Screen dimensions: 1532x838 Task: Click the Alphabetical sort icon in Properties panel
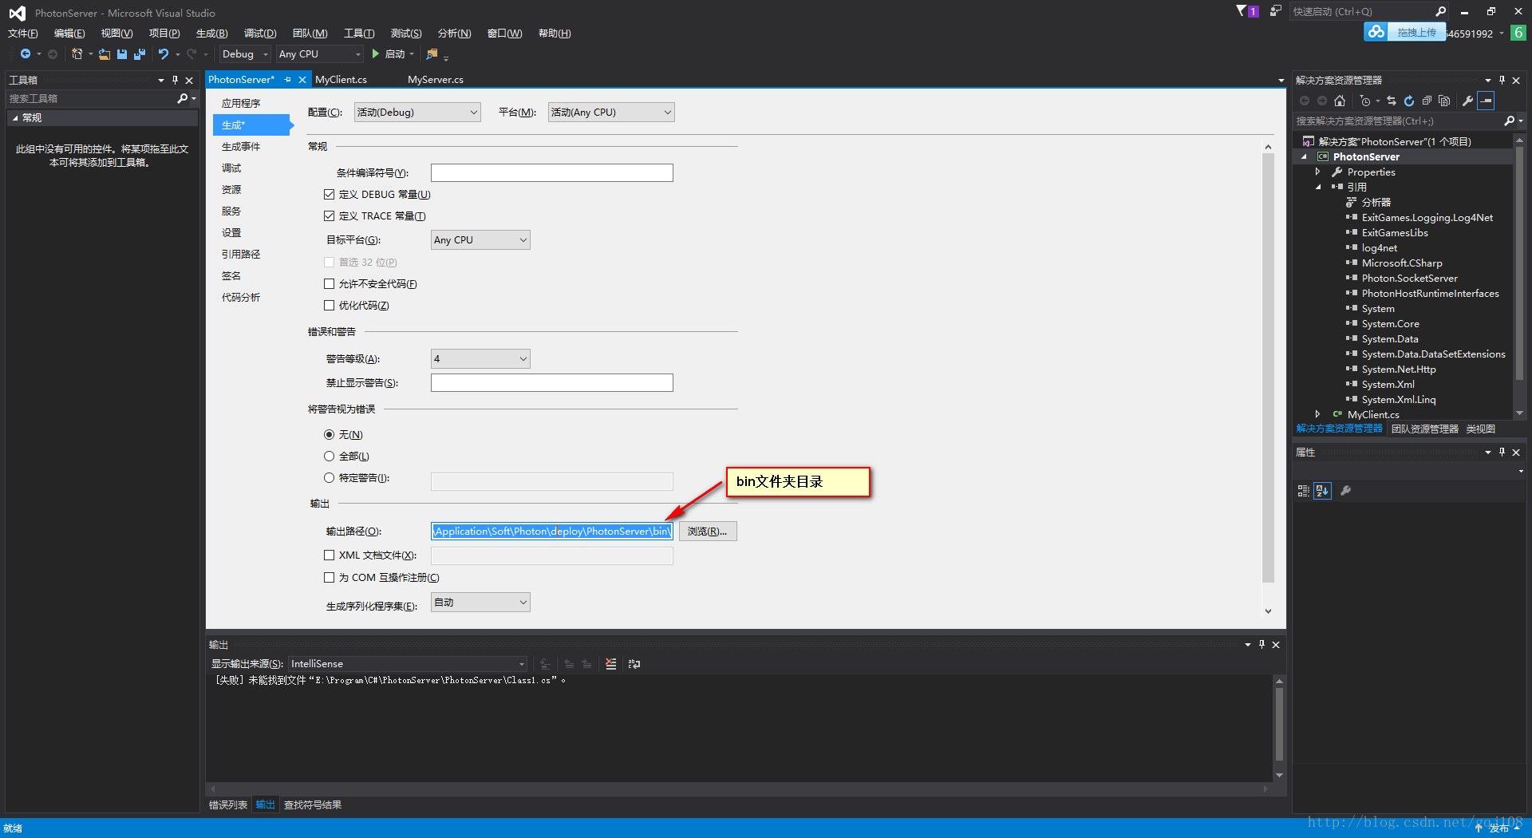(1323, 491)
